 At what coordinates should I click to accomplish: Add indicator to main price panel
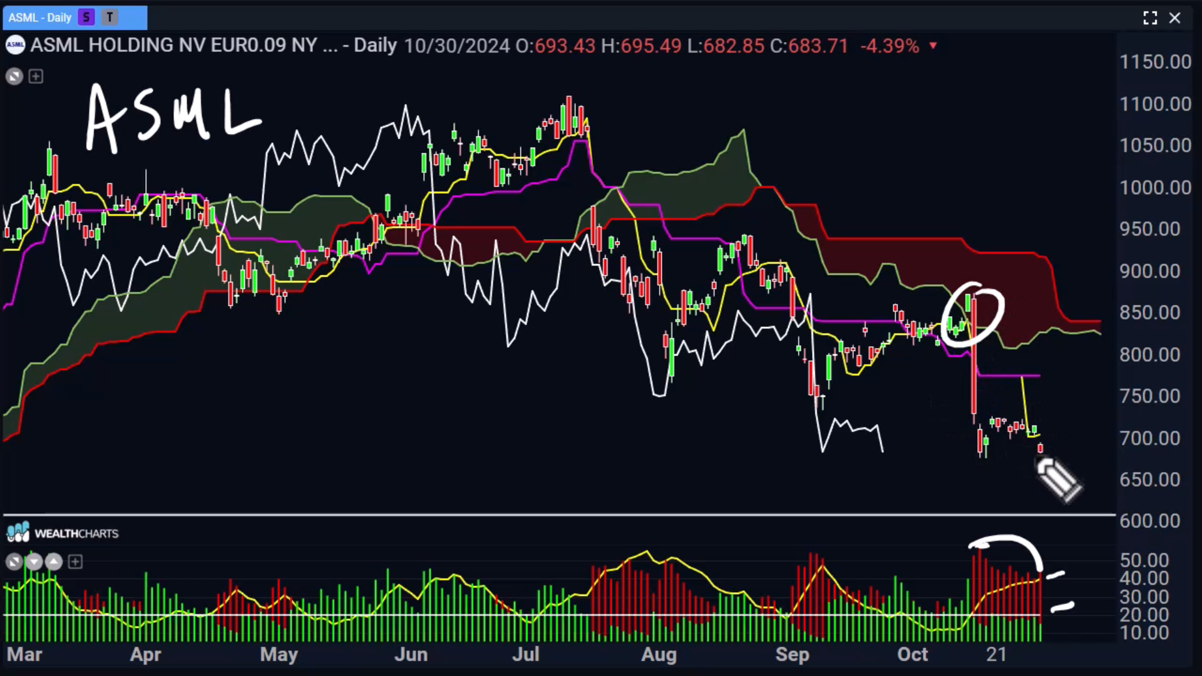point(36,76)
